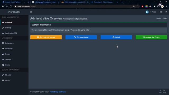Viewport: 169px width, 95px height.
Task: Go forward with the browser forward arrow
Action: [7, 6]
